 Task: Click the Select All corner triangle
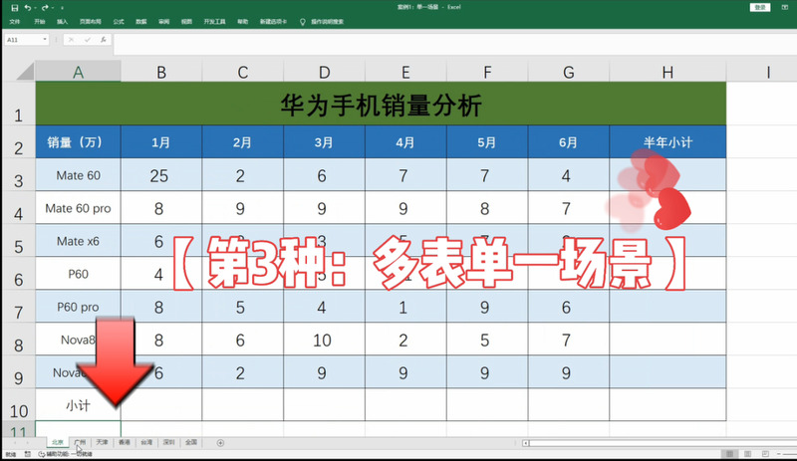point(26,71)
